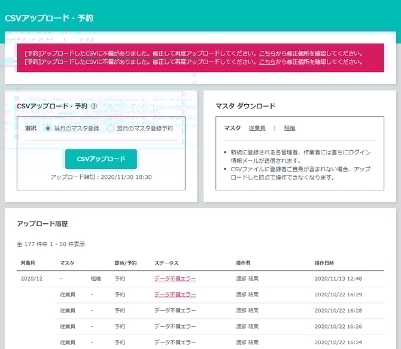401x349 pixels.
Task: Open データ不備エラー link for 2020/10/22 16:29
Action: click(x=175, y=295)
